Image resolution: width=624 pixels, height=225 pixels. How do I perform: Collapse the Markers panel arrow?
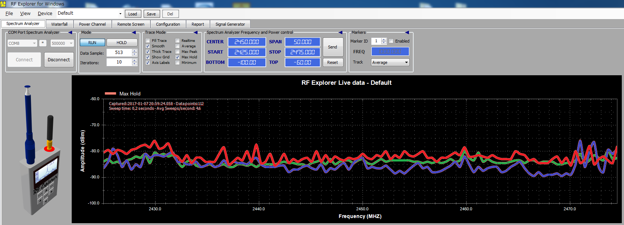point(407,32)
